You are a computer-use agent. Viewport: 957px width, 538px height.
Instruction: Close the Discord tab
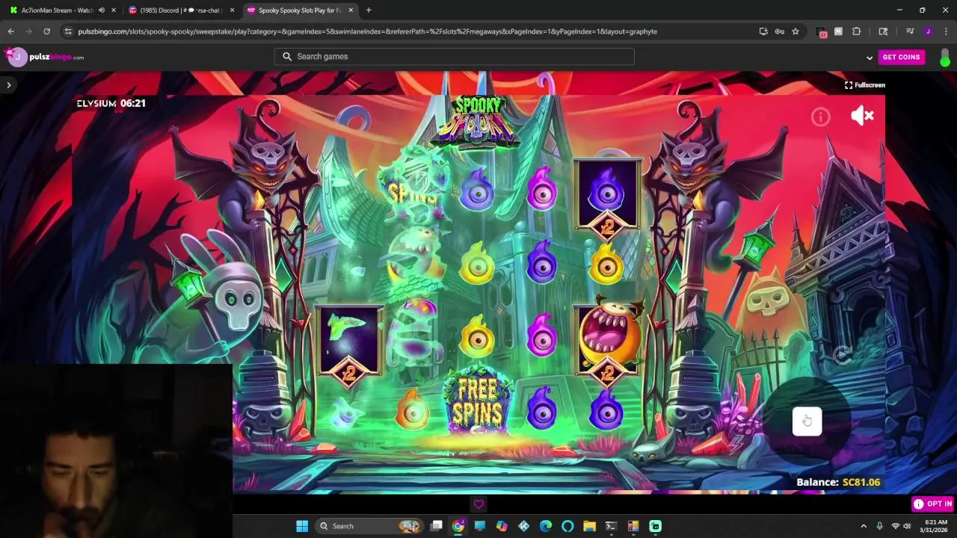point(232,10)
